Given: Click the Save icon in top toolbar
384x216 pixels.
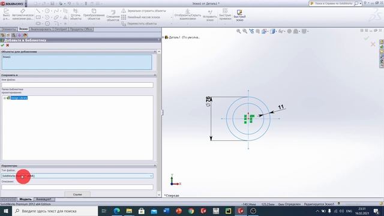Looking at the screenshot, I should (x=52, y=4).
